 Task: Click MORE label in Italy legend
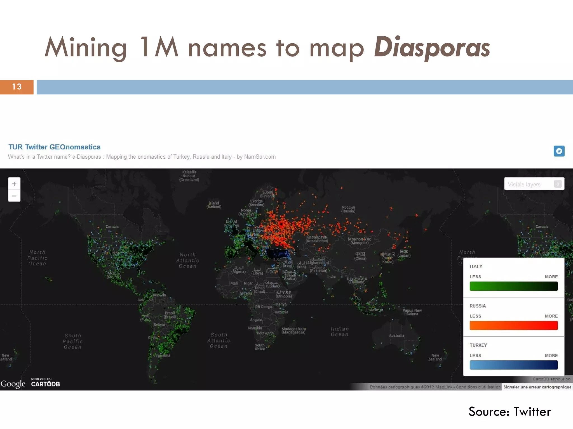click(x=551, y=277)
